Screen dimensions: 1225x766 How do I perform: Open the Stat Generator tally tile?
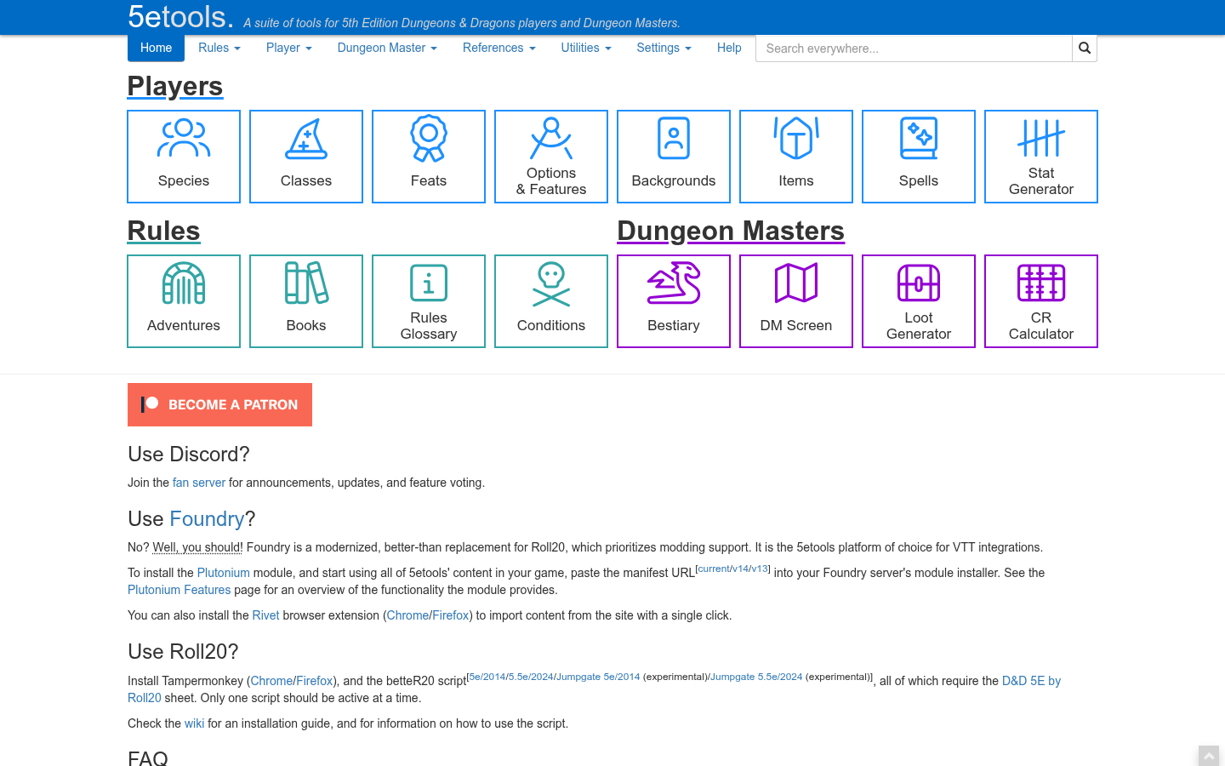tap(1041, 157)
